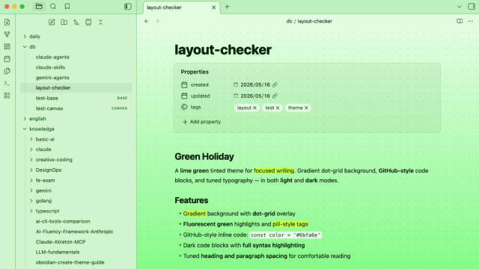Remove the layout tag
The image size is (479, 269).
coord(254,108)
